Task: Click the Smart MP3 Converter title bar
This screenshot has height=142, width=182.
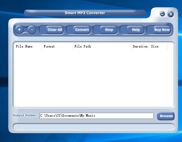Action: pyautogui.click(x=85, y=13)
